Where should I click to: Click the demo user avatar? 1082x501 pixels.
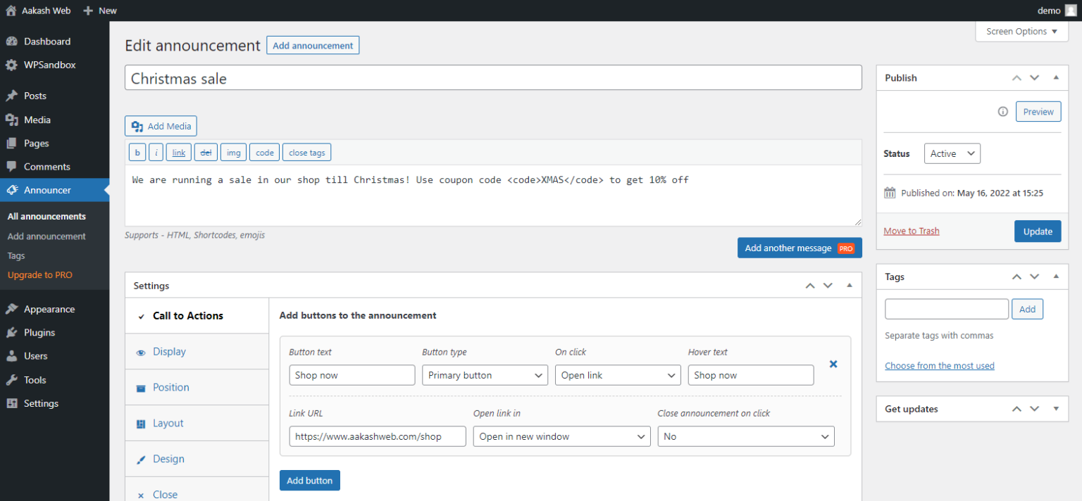[1071, 11]
